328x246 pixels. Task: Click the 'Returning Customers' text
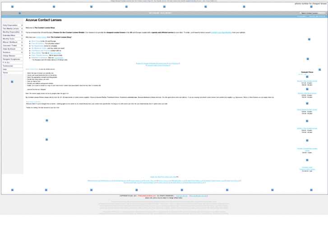33,102
